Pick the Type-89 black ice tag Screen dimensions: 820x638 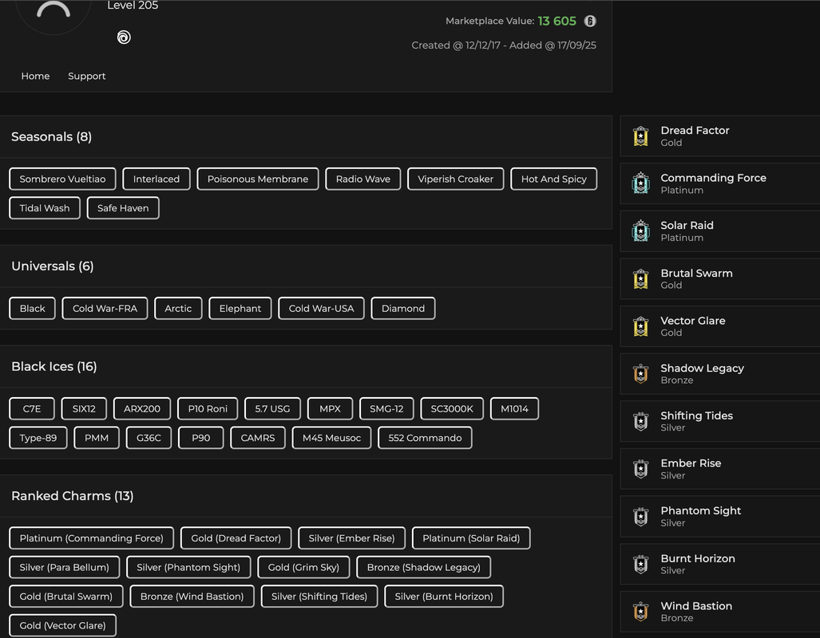pos(38,438)
